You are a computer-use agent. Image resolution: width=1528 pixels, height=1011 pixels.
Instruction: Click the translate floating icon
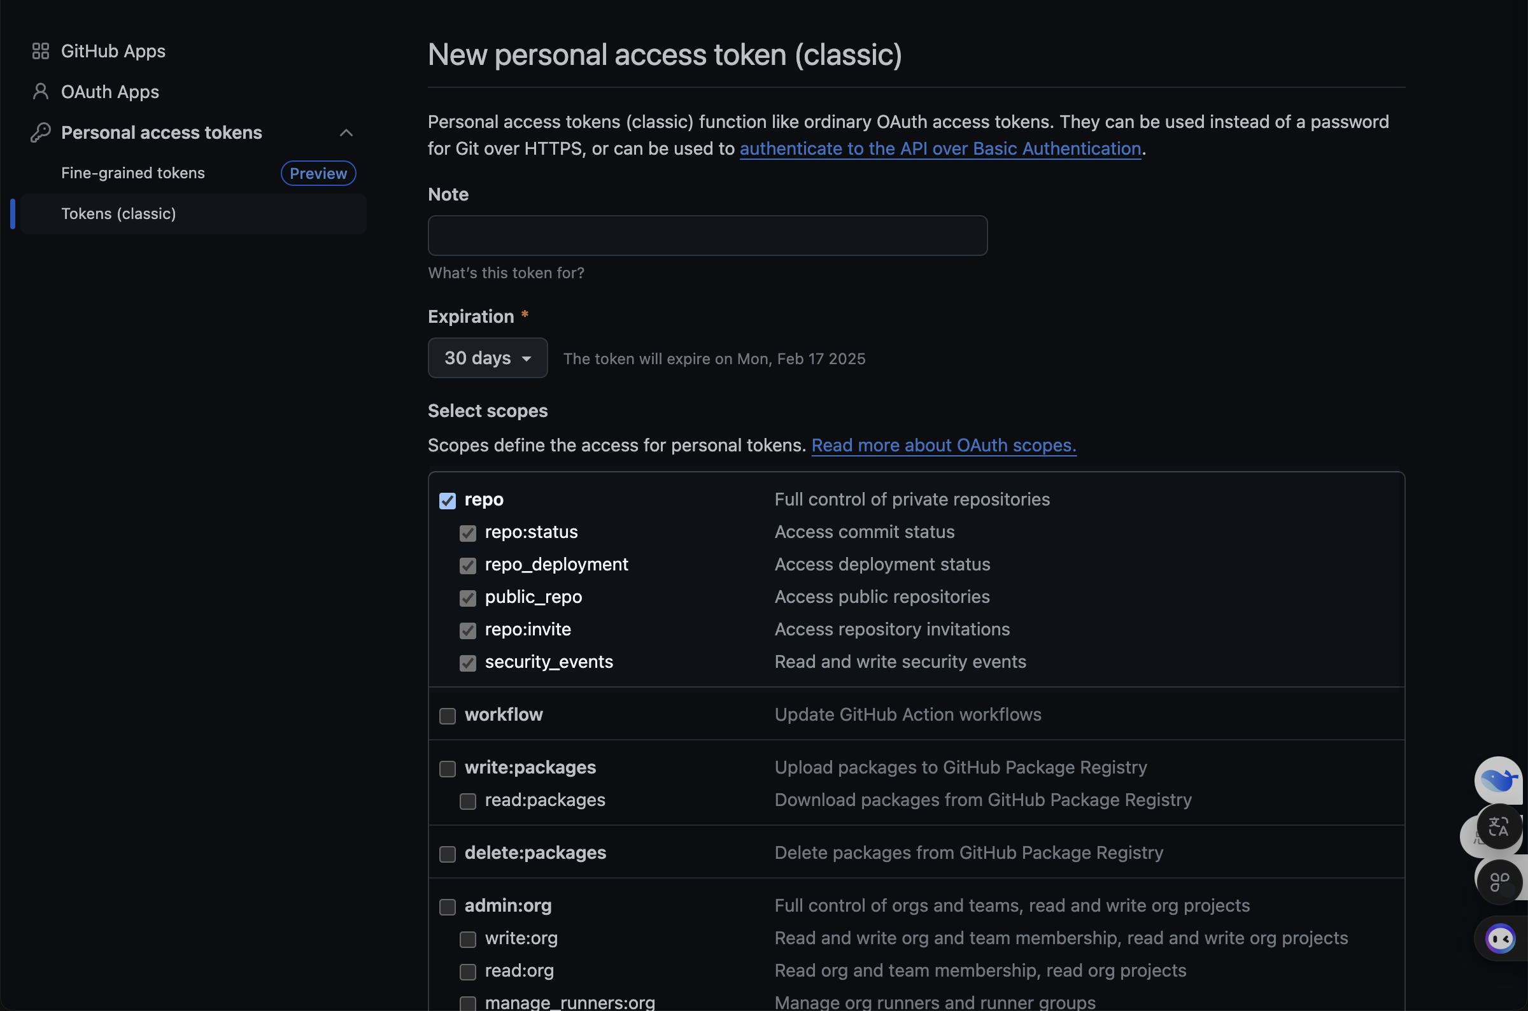tap(1499, 827)
